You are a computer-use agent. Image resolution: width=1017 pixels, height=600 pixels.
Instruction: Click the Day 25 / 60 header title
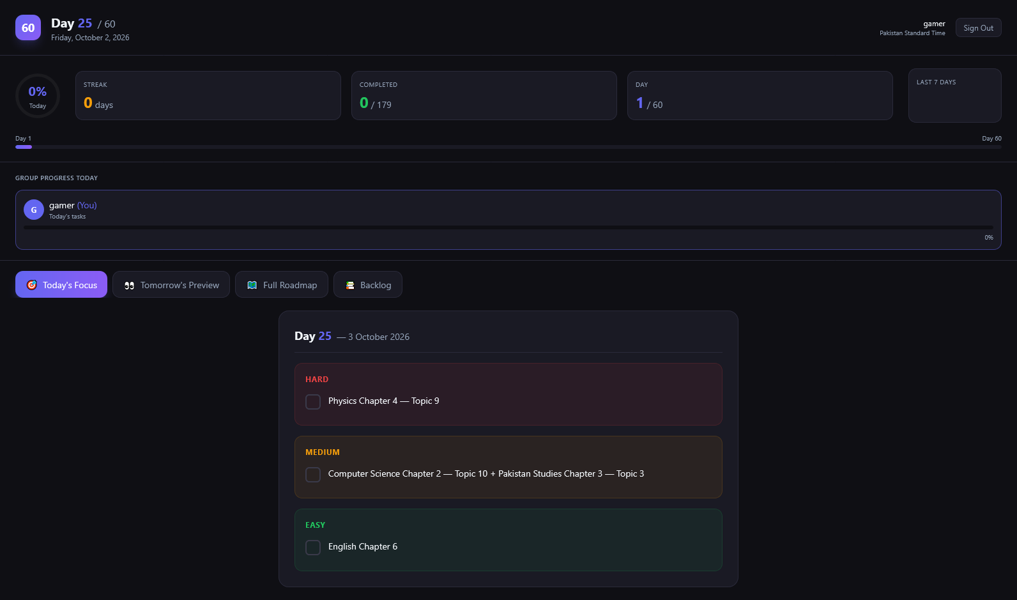pos(83,24)
